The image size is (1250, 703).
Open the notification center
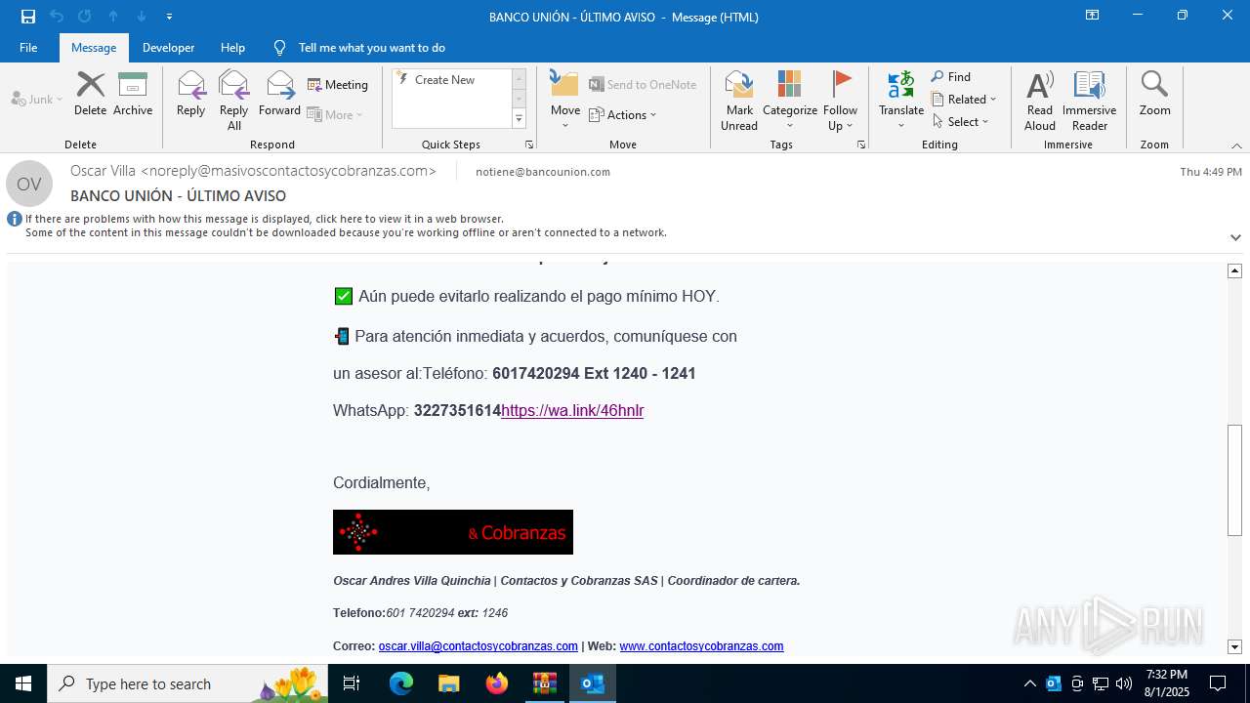point(1218,683)
